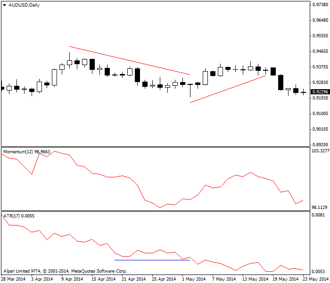The image size is (330, 283).
Task: Click the Alpari Limited MT4 copyright text
Action: pos(65,271)
